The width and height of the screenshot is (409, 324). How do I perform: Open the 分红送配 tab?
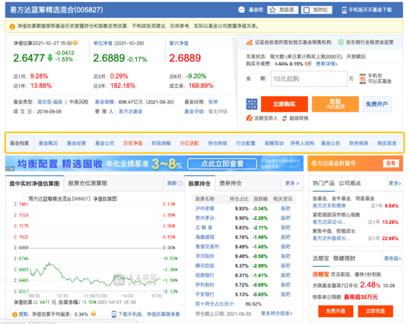[189, 143]
